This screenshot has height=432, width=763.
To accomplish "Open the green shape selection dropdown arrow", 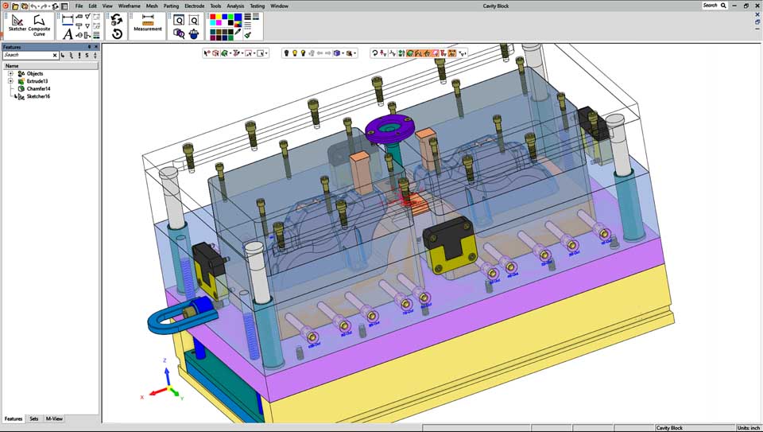I will pos(230,53).
